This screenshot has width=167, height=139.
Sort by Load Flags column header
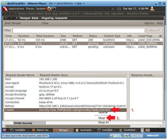pyautogui.click(x=148, y=36)
